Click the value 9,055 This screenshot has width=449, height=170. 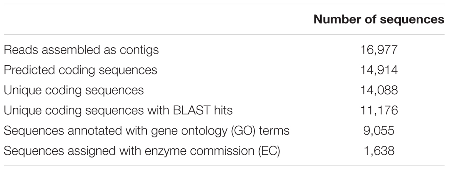tap(379, 130)
